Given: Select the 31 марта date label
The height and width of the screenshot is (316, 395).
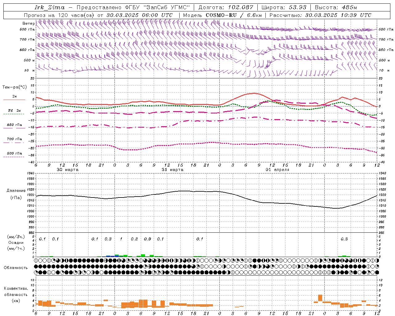Looking at the screenshot, I should tap(173, 170).
